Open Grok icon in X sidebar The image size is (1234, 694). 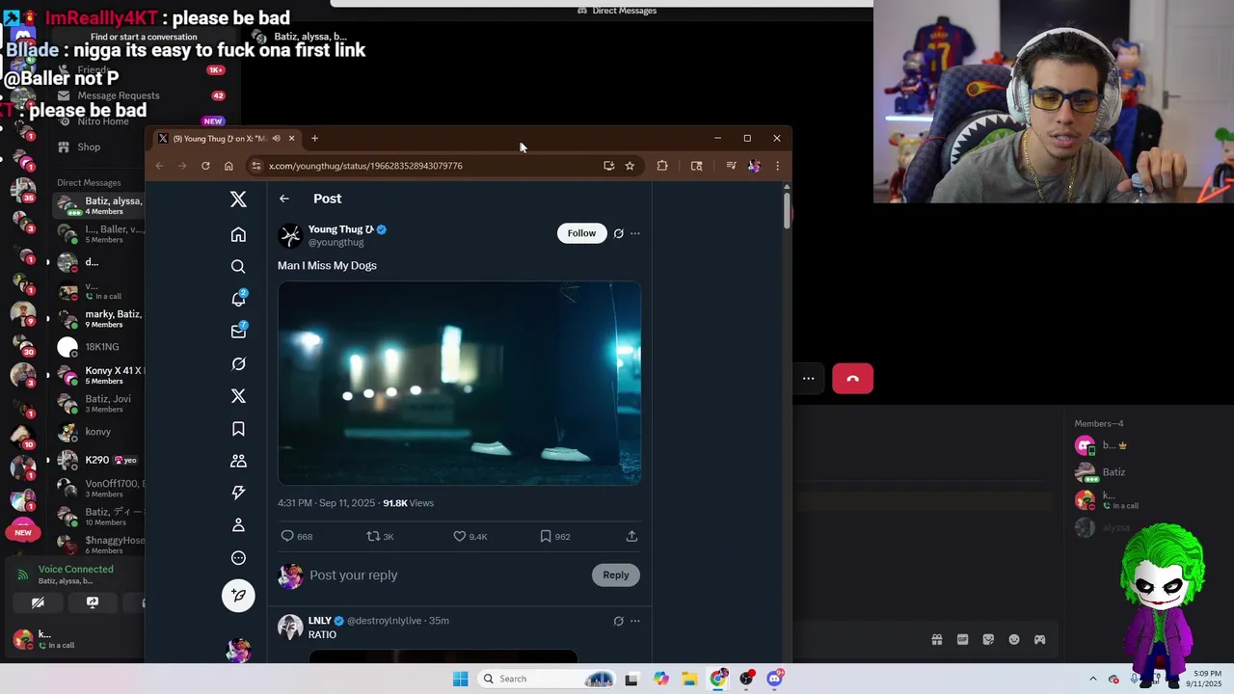[238, 363]
